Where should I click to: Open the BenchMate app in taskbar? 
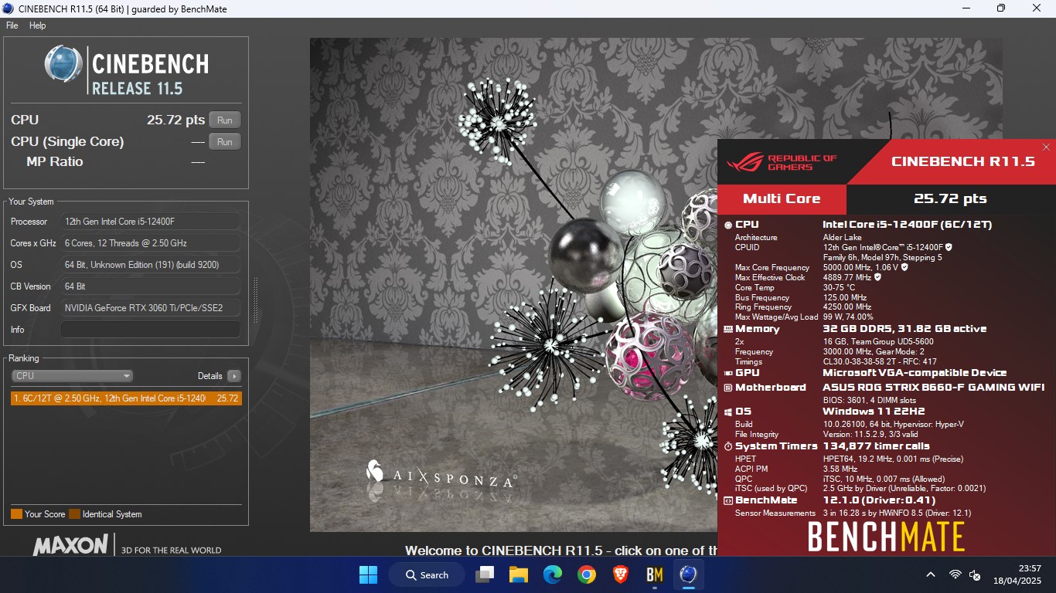(654, 574)
